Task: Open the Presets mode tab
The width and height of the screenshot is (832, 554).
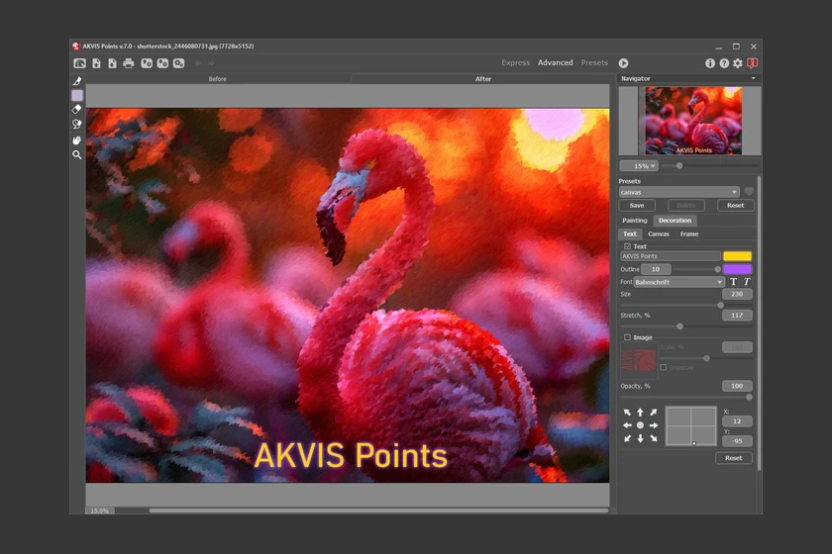Action: 594,62
